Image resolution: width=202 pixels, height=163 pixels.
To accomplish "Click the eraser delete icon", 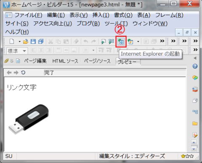I will (76, 41).
